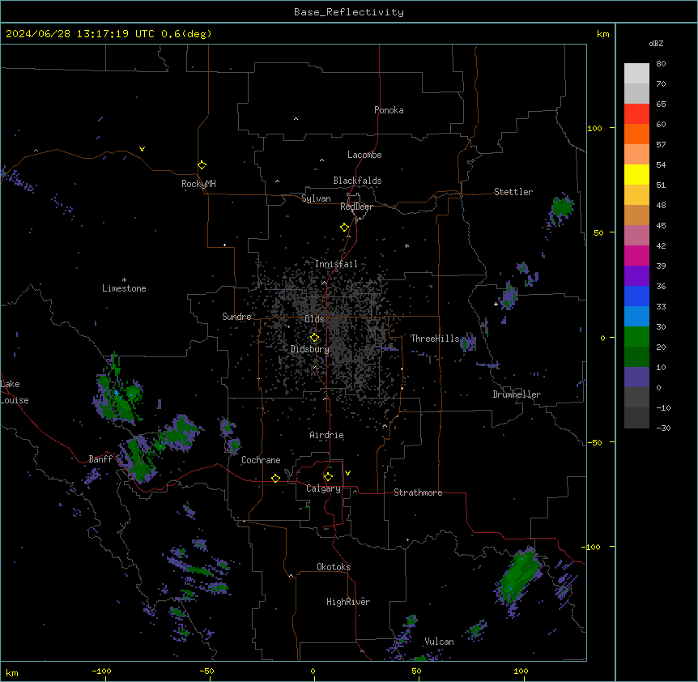698x682 pixels.
Task: Click the yellow v marker northwest of RockyMH
Action: pos(142,149)
